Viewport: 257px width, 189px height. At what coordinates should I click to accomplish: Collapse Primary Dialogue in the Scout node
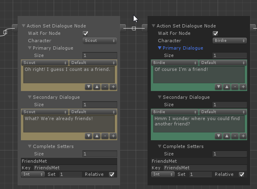(30, 48)
